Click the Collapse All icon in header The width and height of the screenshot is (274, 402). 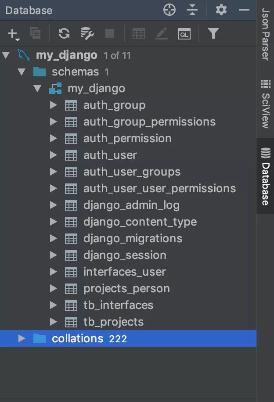192,10
